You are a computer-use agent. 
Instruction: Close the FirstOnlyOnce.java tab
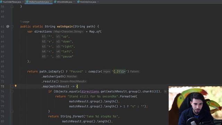click(98, 2)
